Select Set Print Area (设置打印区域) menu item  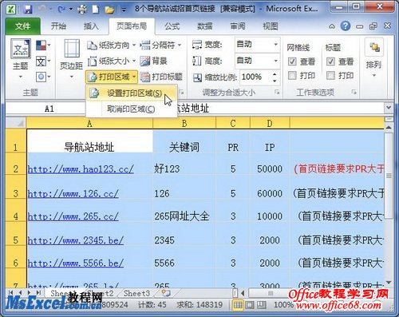point(132,93)
